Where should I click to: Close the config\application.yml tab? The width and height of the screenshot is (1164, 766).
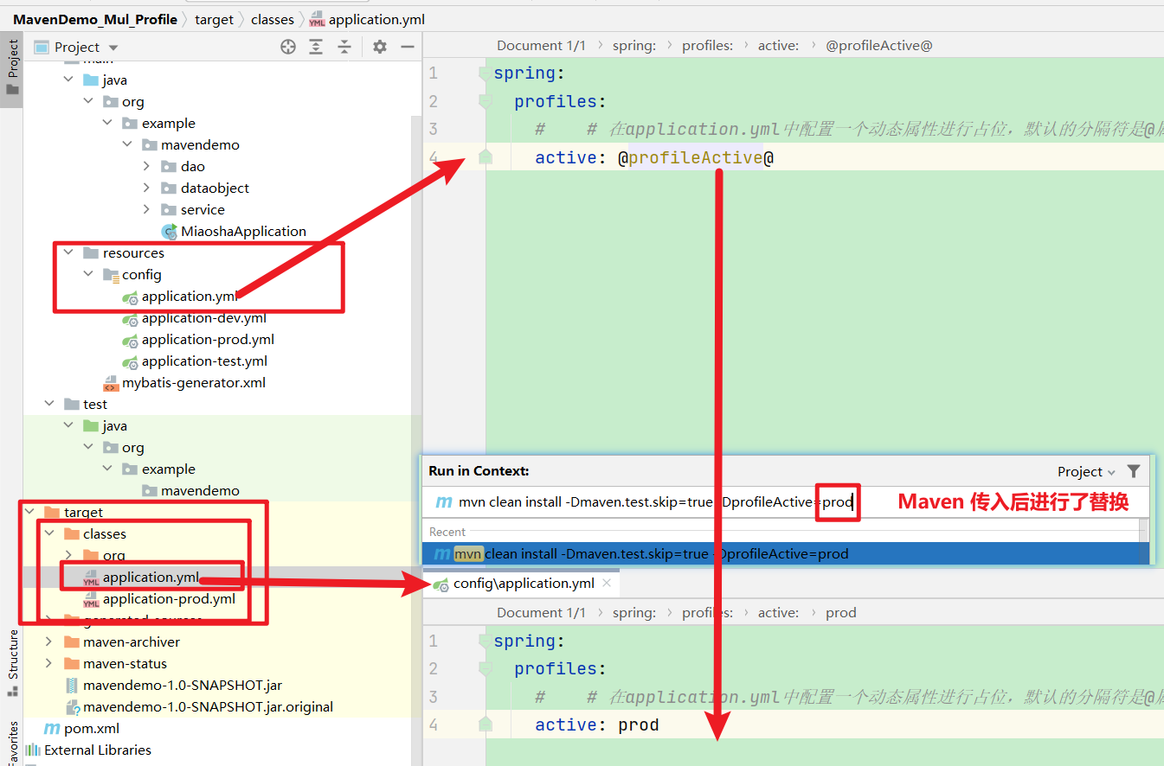607,583
